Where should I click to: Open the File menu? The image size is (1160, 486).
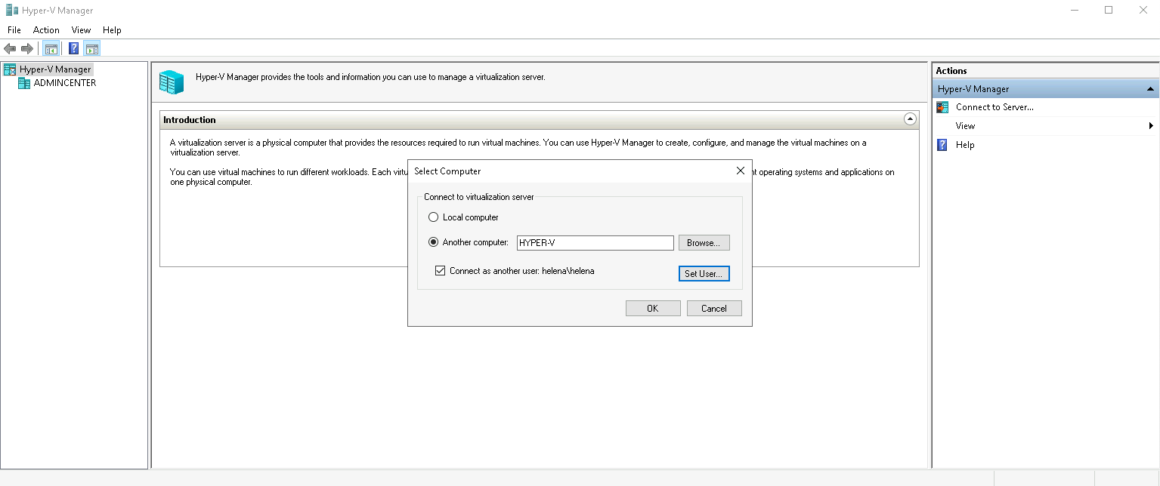tap(14, 30)
